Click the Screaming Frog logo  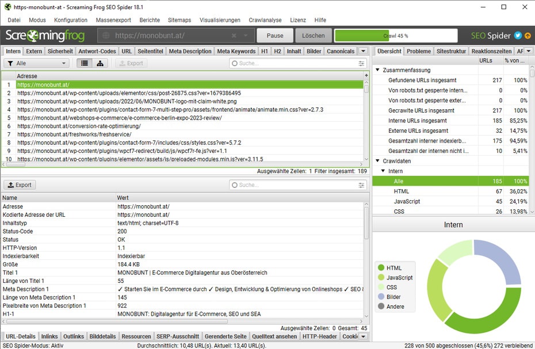pos(45,36)
